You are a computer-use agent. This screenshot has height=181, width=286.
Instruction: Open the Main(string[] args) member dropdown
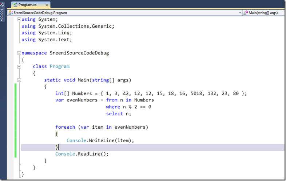click(x=263, y=13)
